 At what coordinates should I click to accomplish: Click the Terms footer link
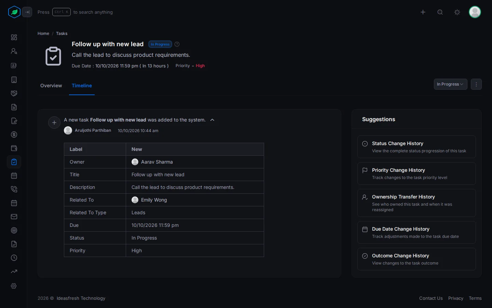(x=475, y=298)
